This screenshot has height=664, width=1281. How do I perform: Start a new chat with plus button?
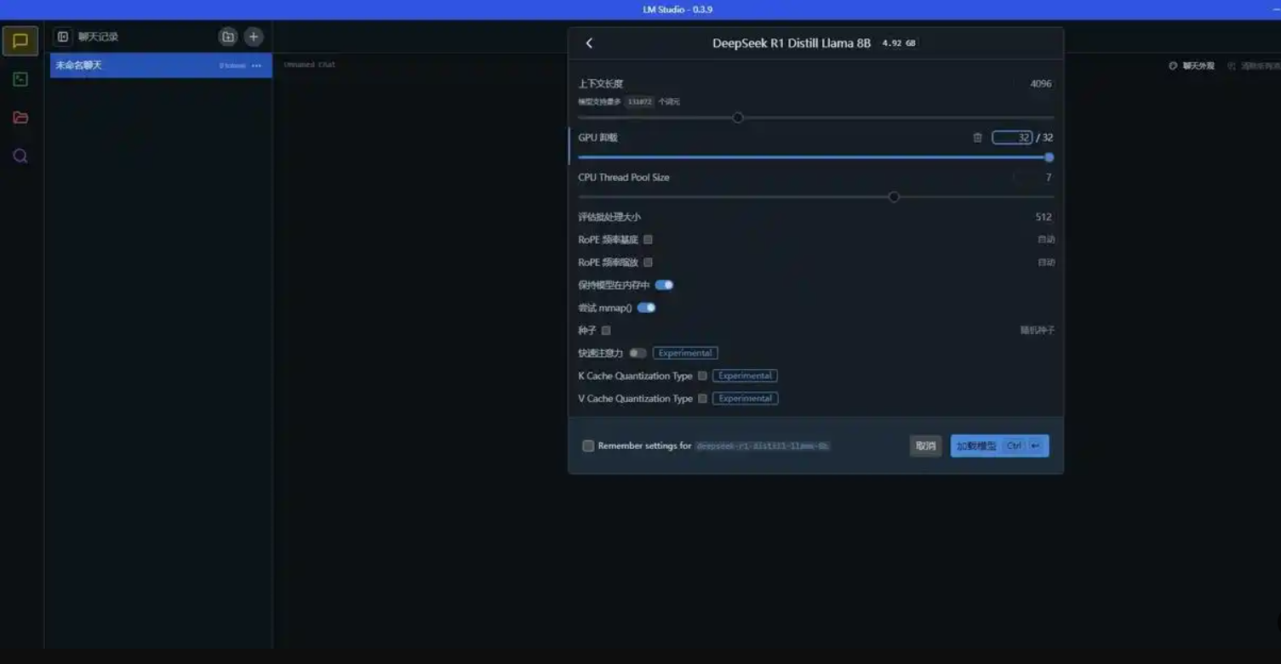click(254, 37)
